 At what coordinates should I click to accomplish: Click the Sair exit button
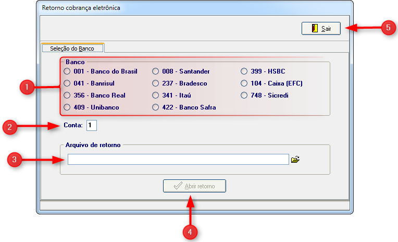[321, 28]
